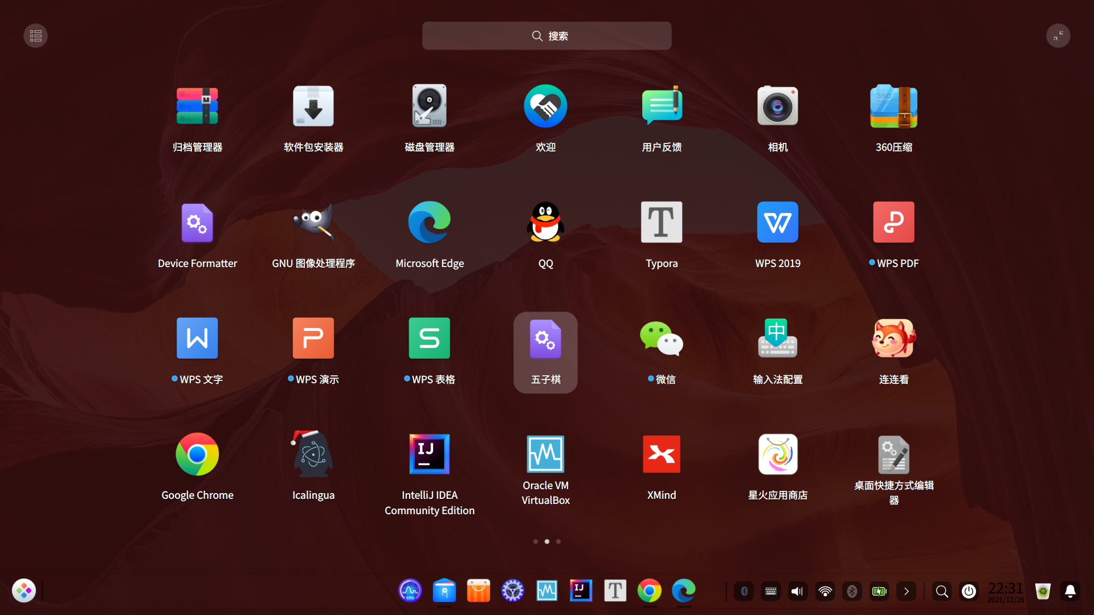
Task: Exit fullscreen launcher mode
Action: tap(1058, 36)
